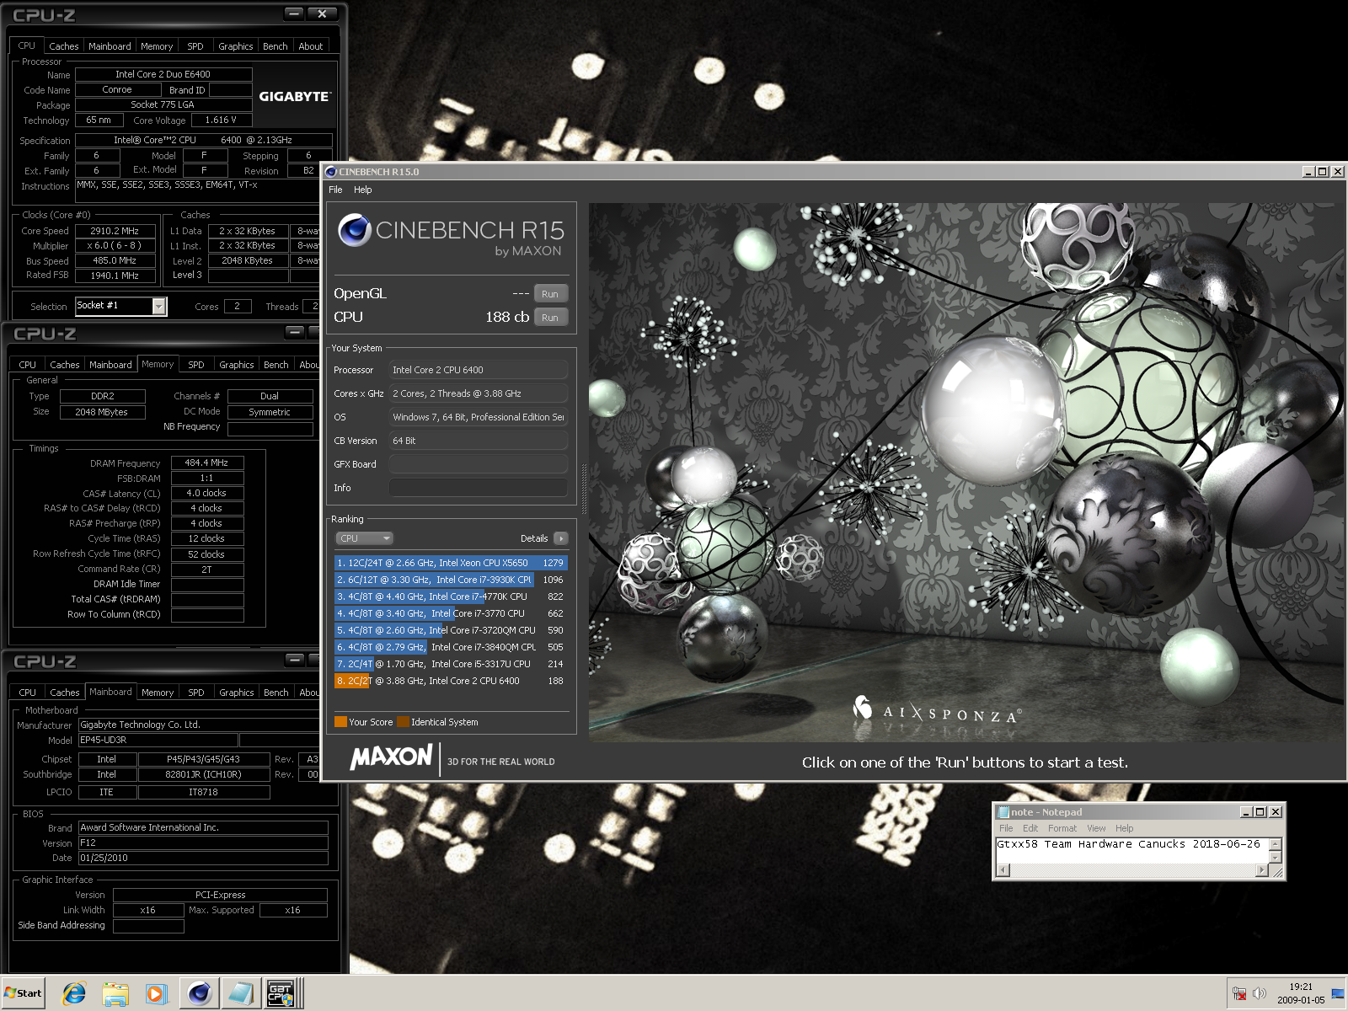Switch to Mainboard tab in top CPU-Z window
This screenshot has width=1348, height=1011.
(110, 46)
